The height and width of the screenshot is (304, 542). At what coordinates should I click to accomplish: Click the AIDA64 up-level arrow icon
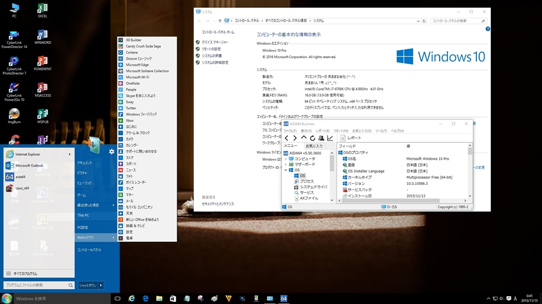304,138
